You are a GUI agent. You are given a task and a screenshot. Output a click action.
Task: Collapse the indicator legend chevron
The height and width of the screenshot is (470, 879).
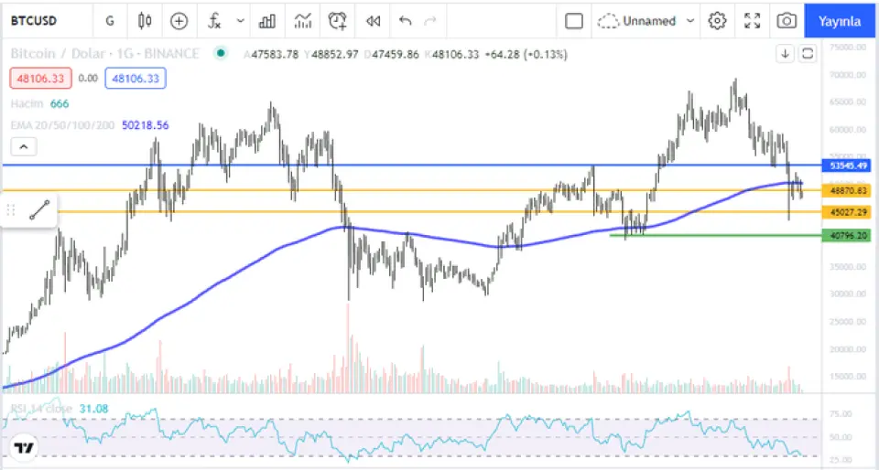click(x=24, y=146)
